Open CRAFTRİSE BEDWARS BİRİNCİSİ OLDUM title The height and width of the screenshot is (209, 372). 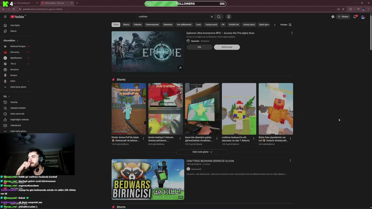coord(210,161)
